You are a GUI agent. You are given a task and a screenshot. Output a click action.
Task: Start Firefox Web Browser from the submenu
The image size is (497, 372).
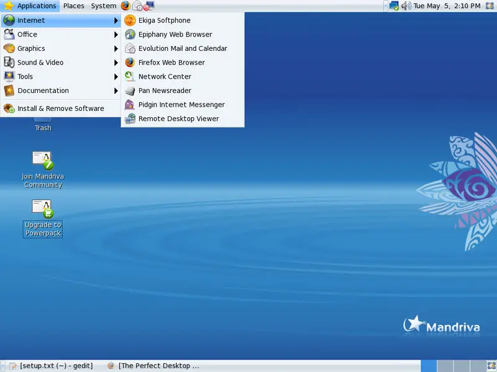[183, 63]
